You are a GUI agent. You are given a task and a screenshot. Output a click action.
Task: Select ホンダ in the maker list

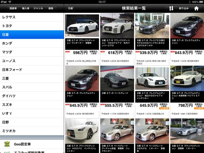tap(32, 43)
